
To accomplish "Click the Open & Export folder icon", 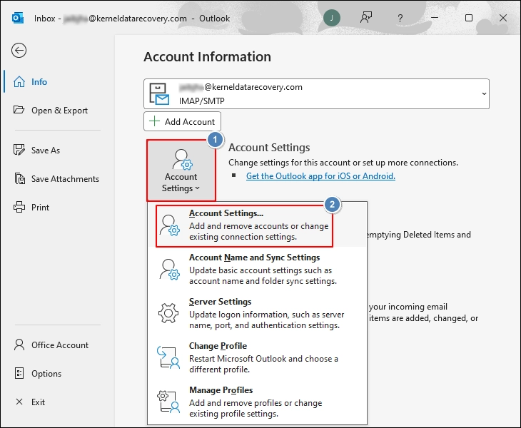I will (19, 110).
